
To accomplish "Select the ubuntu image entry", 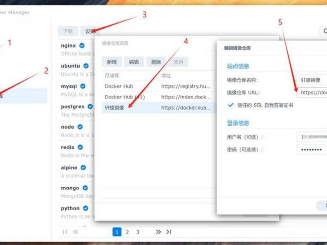I will [x=76, y=70].
